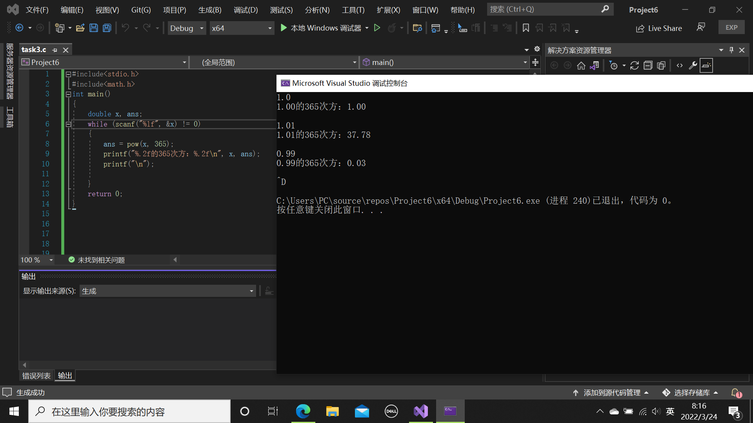Click the Save All toolbar icon
The image size is (753, 423).
[107, 28]
